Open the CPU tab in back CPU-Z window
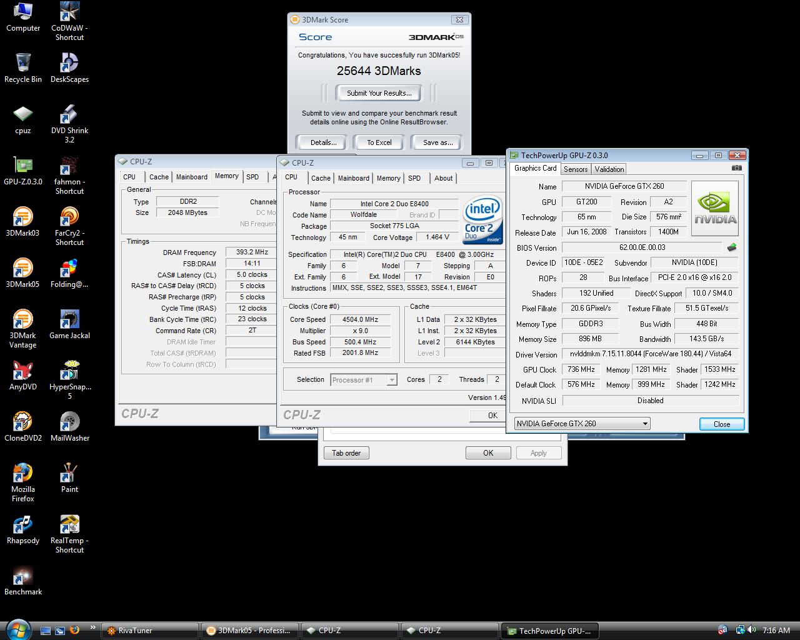The height and width of the screenshot is (640, 800). tap(129, 177)
